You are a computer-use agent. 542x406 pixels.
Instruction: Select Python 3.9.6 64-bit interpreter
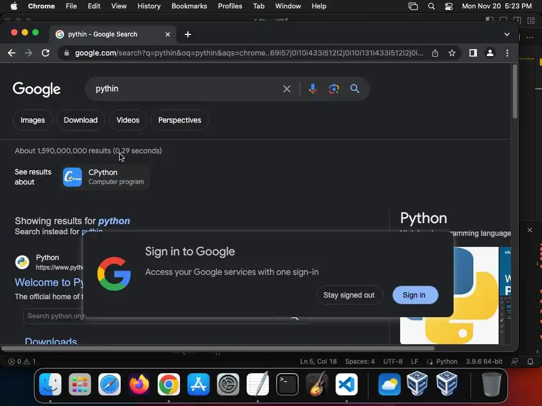(x=484, y=362)
